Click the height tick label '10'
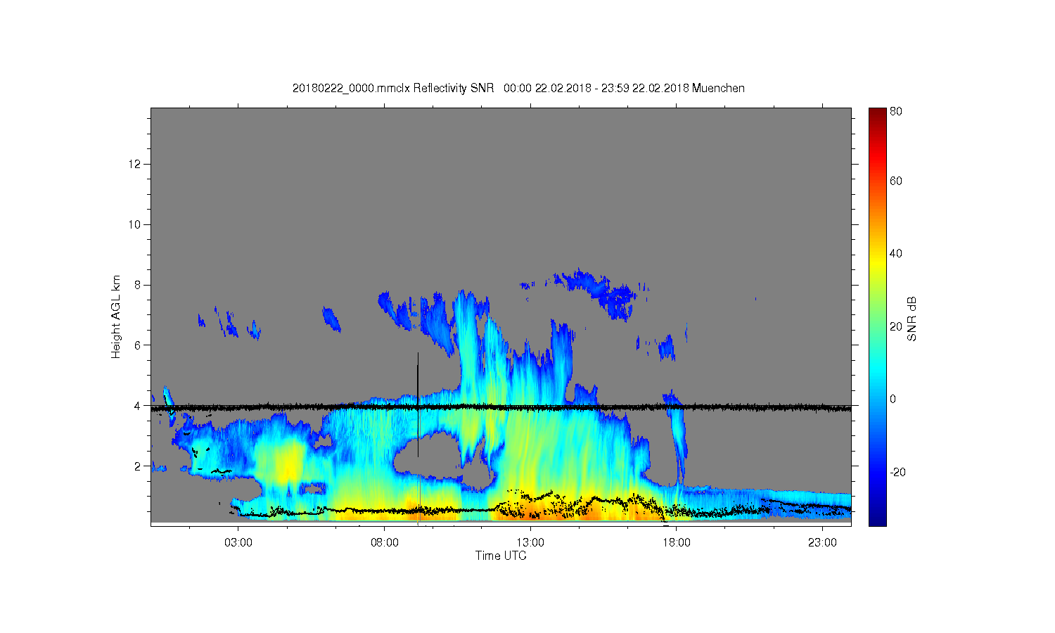Viewport: 1055px width, 633px height. pos(136,224)
